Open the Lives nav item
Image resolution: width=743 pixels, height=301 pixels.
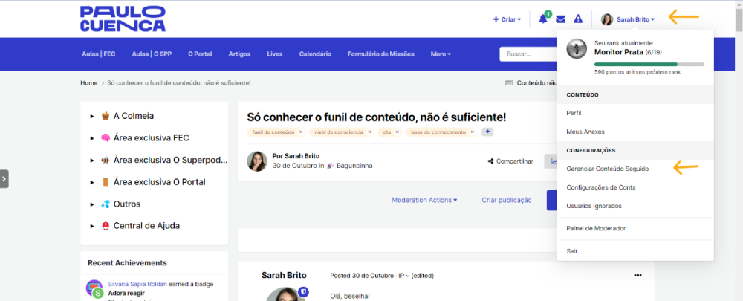coord(275,54)
